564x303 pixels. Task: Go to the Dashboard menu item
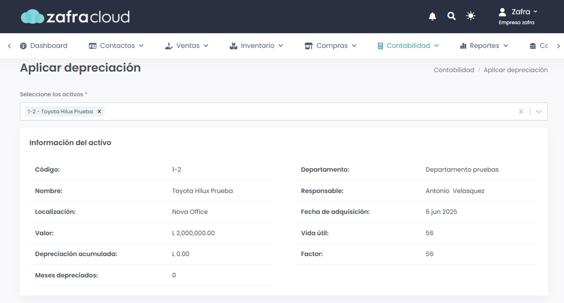point(44,46)
